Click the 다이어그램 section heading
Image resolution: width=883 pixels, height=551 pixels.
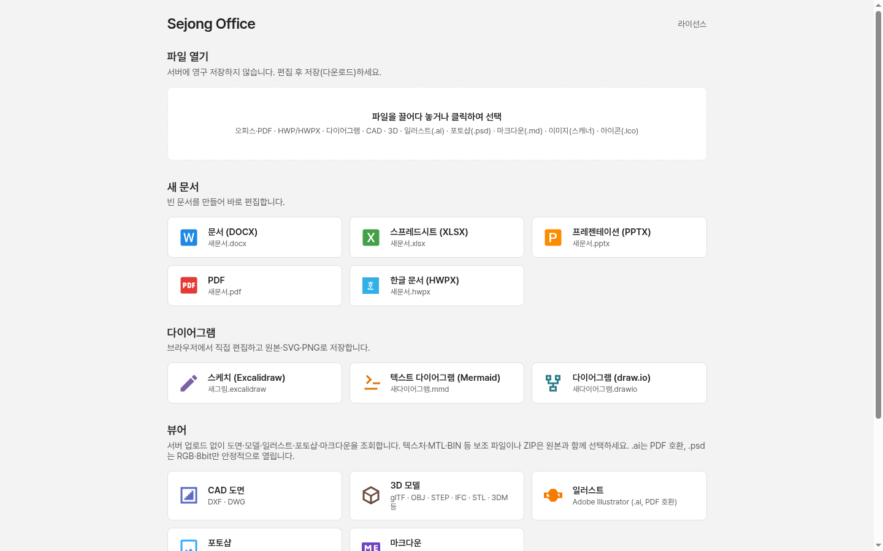tap(191, 332)
